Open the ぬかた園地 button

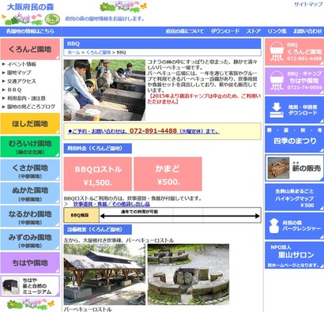30,193
